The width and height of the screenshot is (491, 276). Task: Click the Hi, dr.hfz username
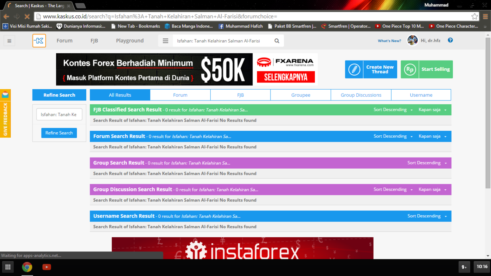point(430,40)
